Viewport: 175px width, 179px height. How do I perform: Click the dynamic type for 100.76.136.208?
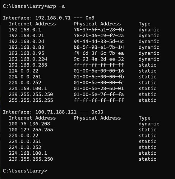coord(149,124)
